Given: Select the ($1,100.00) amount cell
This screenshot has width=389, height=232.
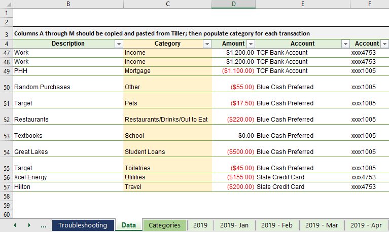Looking at the screenshot, I should coord(233,71).
